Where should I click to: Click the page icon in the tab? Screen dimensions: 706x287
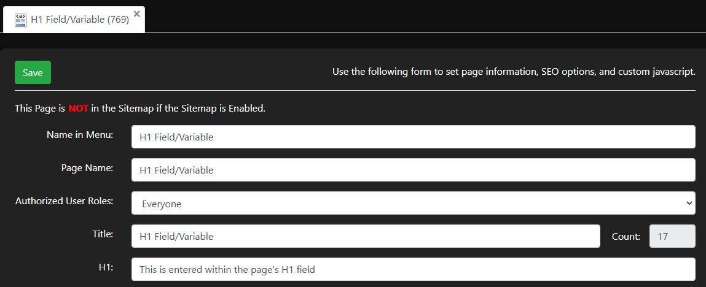click(21, 20)
